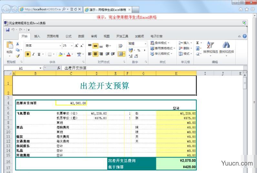Click the Copy icon in clipboard group
This screenshot has width=257, height=173.
click(x=17, y=50)
